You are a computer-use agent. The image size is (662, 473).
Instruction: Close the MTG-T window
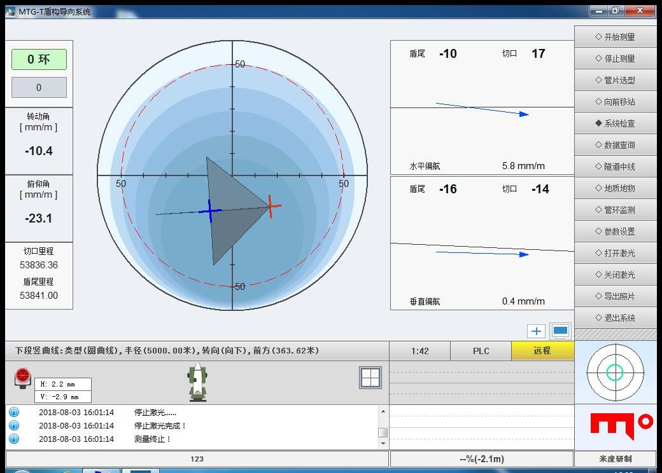640,11
